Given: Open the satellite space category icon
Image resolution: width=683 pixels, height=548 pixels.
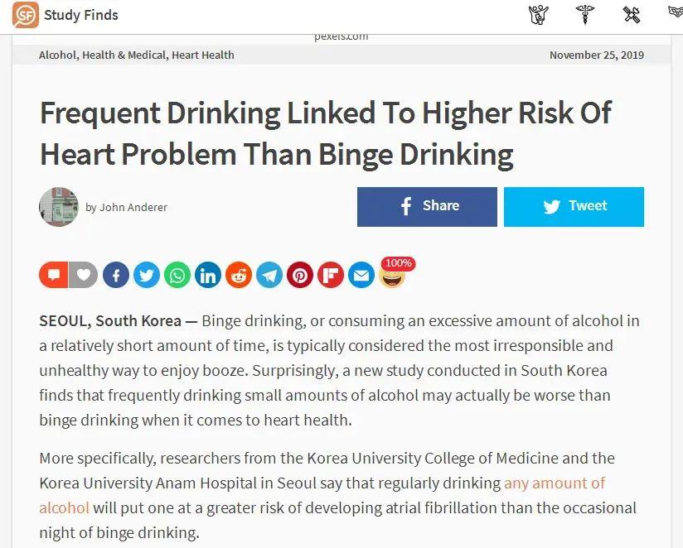Looking at the screenshot, I should [x=632, y=15].
